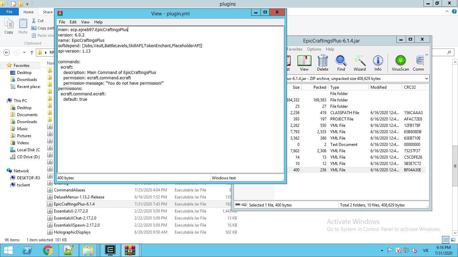Launch the Wizard tool
The height and width of the screenshot is (257, 458).
tap(359, 63)
